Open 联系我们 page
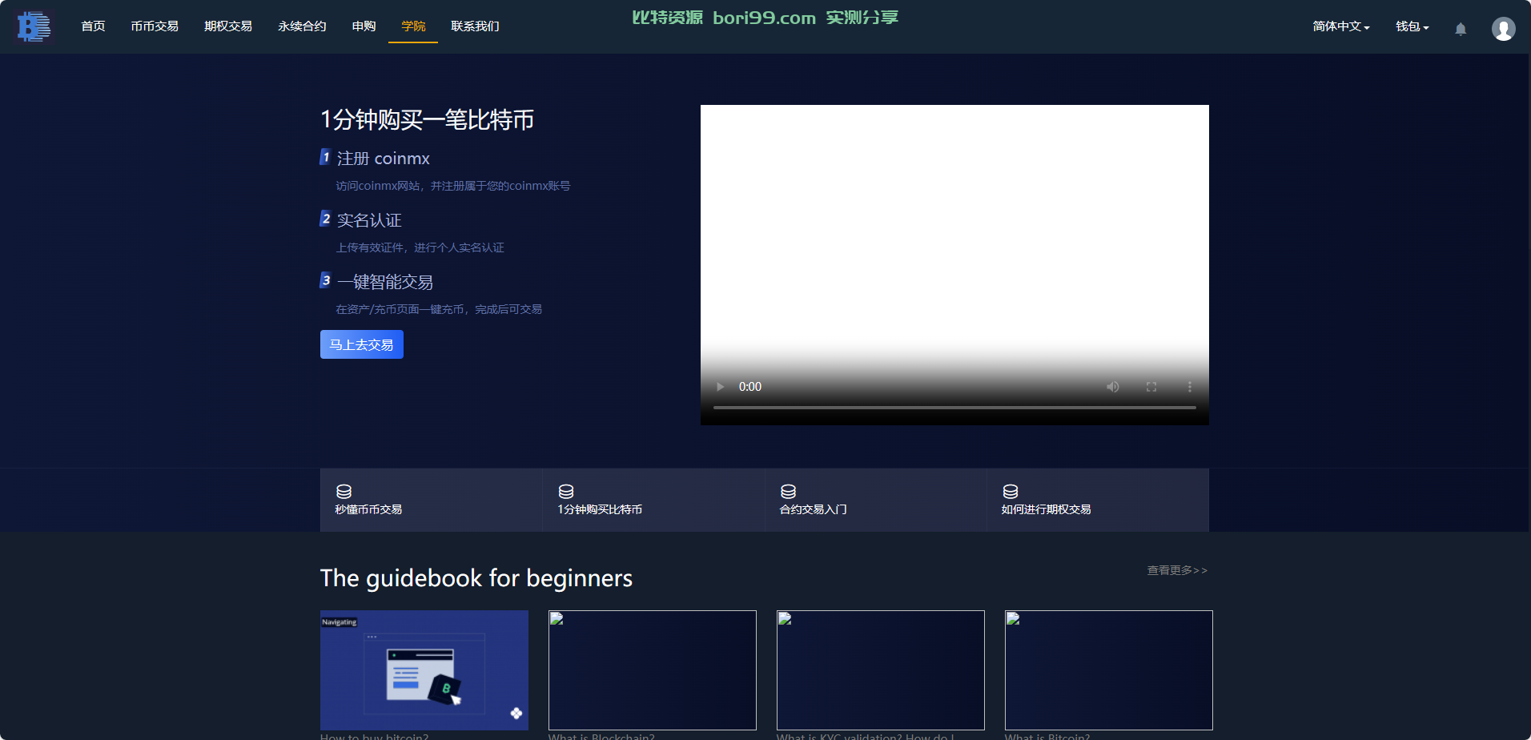The height and width of the screenshot is (740, 1531). pos(475,26)
